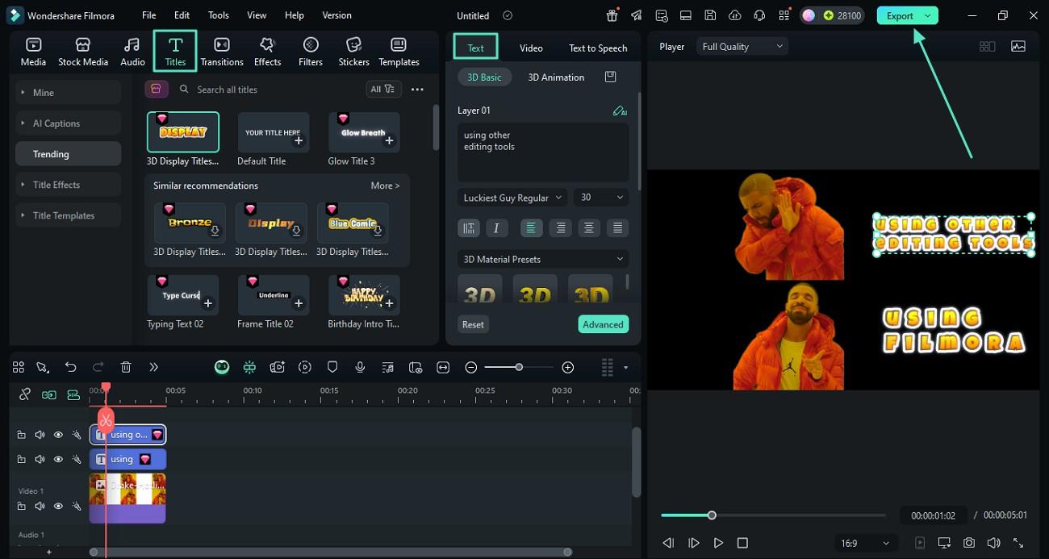Expand the Title Effects category

(68, 185)
